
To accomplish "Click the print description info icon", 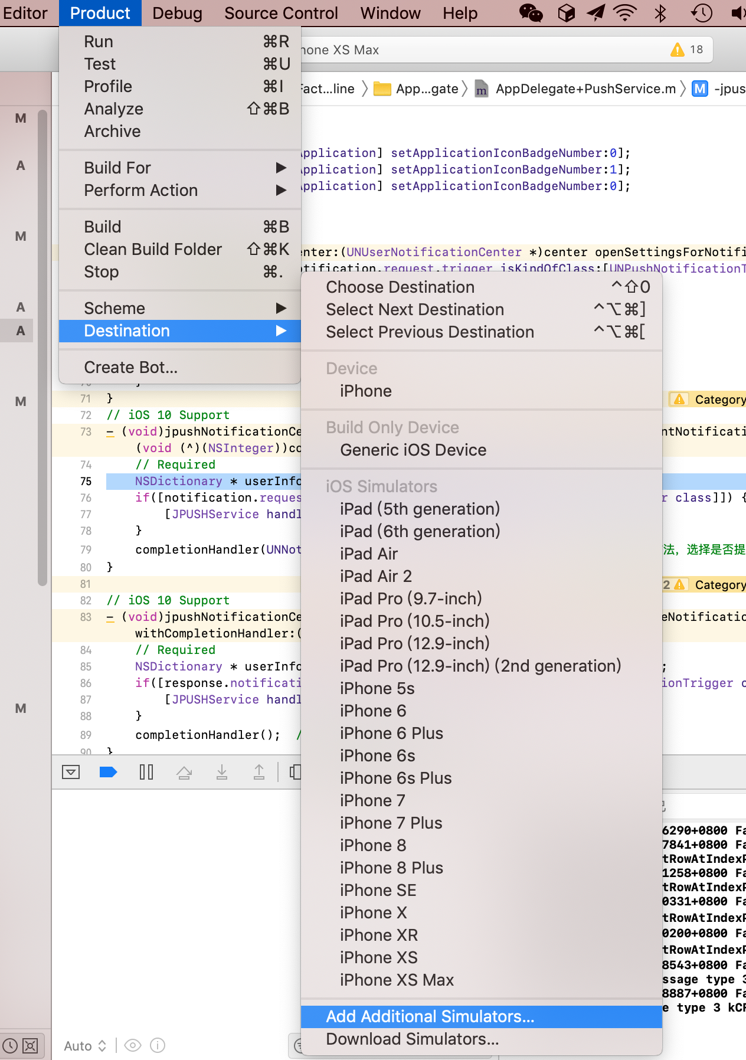I will point(158,1045).
